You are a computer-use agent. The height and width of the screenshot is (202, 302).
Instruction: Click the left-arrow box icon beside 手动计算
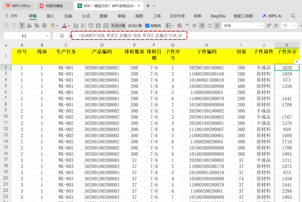point(106,26)
